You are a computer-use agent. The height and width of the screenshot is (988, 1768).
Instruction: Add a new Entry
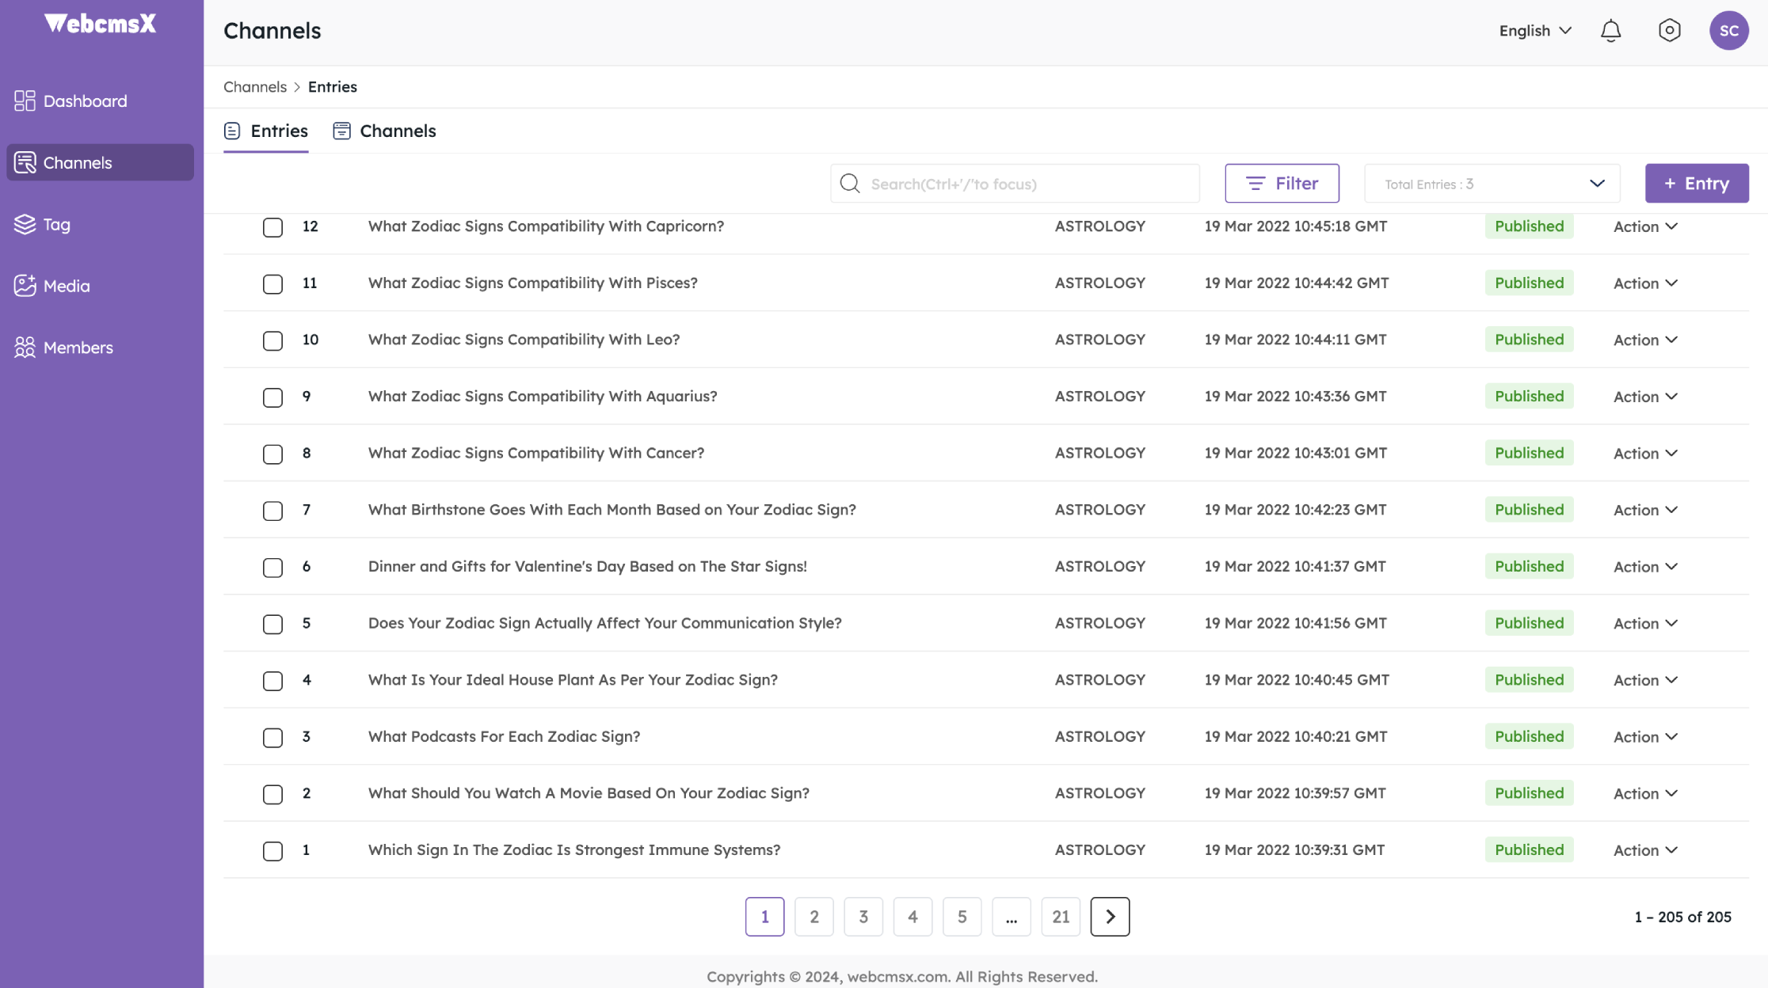[x=1696, y=184]
